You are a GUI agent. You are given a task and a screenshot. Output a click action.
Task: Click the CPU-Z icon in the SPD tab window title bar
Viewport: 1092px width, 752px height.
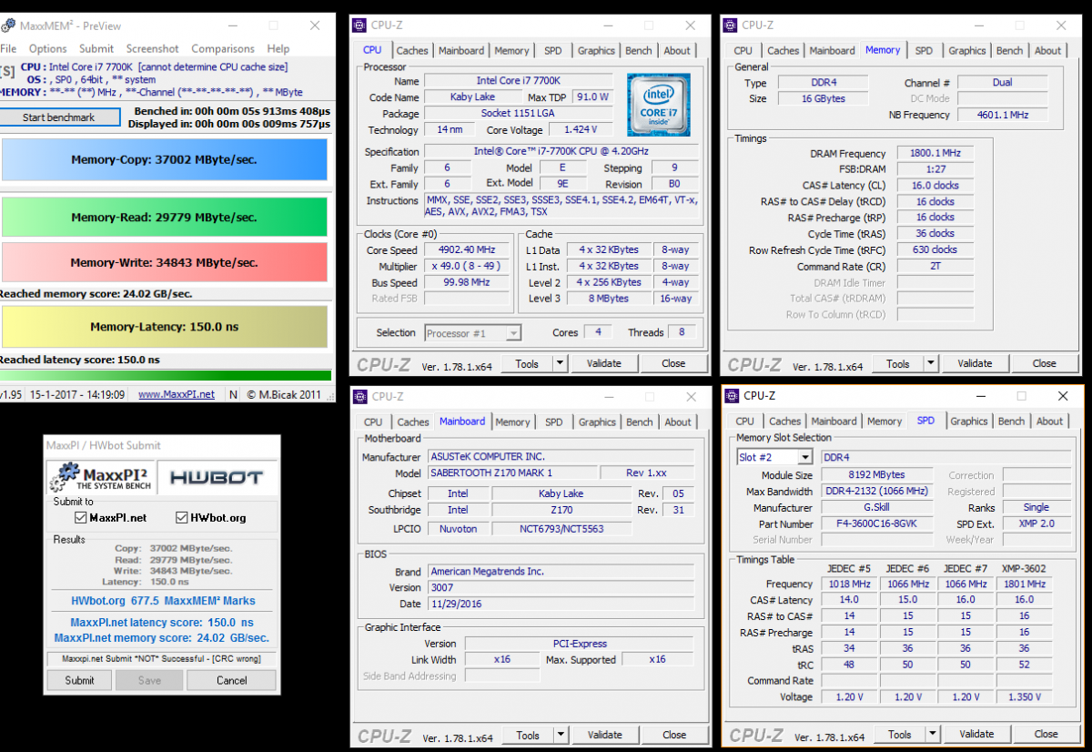coord(732,395)
